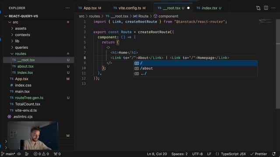Image resolution: width=280 pixels, height=157 pixels.
Task: Change file encoding UTF-8
Action: 197,154
